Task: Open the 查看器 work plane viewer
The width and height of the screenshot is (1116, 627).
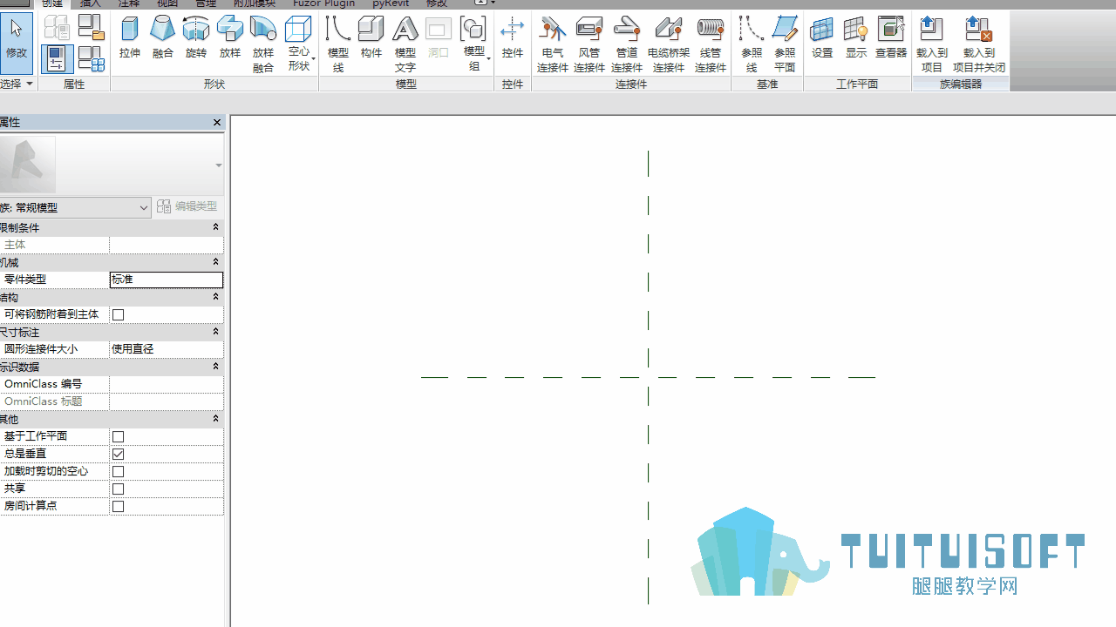Action: tap(891, 38)
